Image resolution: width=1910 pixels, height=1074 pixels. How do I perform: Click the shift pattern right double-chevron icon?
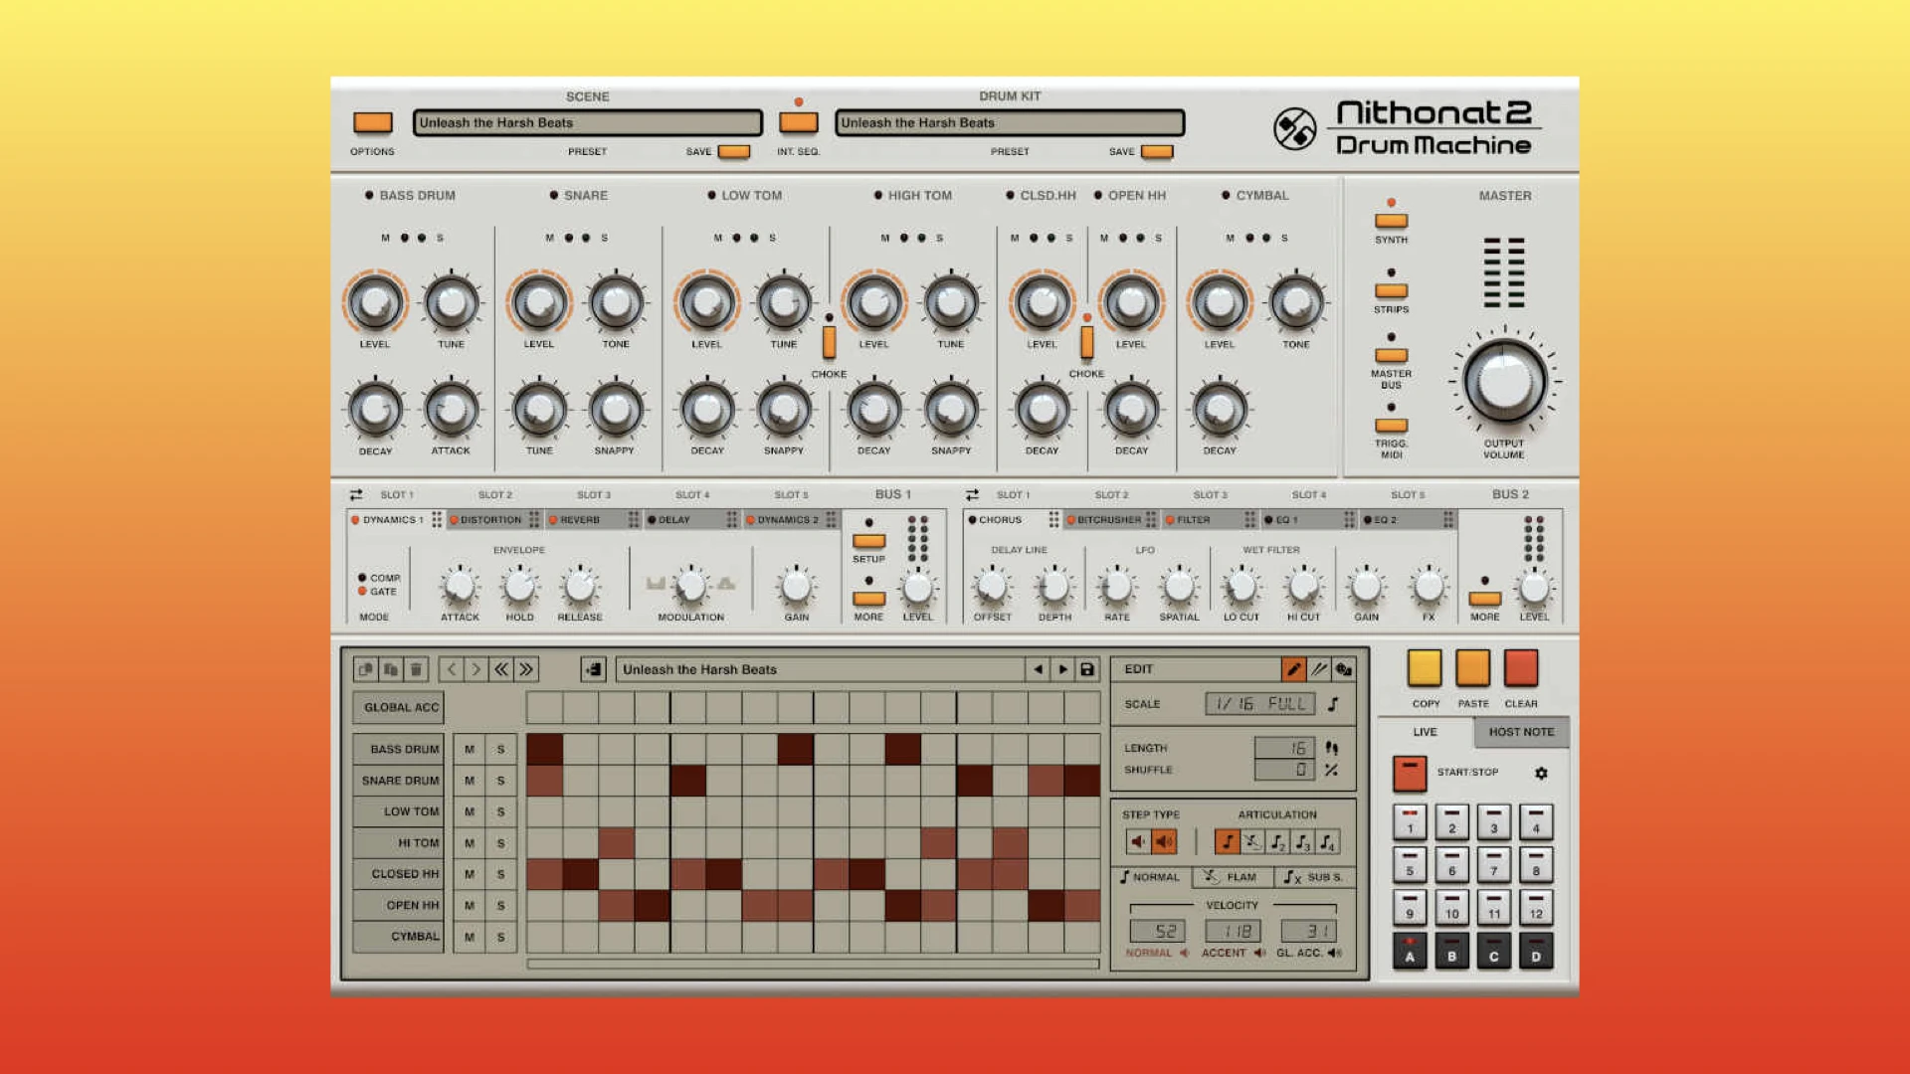coord(526,669)
